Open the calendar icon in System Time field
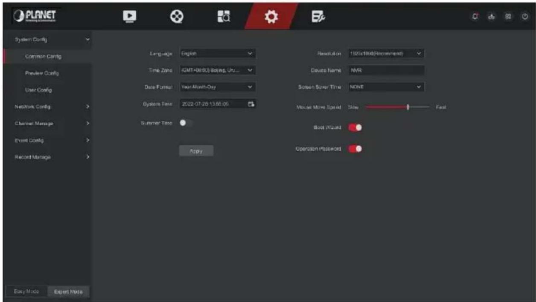Screen dimensions: 536x302 click(x=251, y=104)
